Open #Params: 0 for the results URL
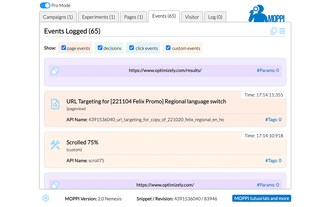 (x=268, y=70)
